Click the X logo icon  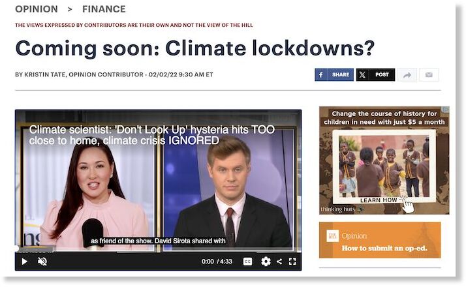[362, 74]
